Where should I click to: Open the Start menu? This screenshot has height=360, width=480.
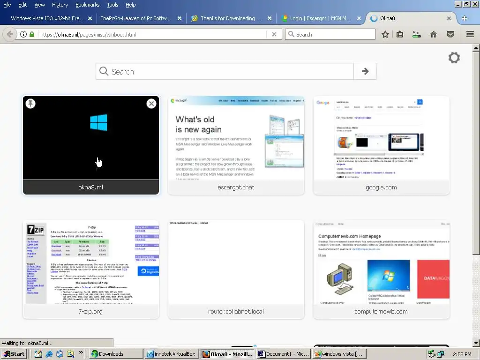14,354
